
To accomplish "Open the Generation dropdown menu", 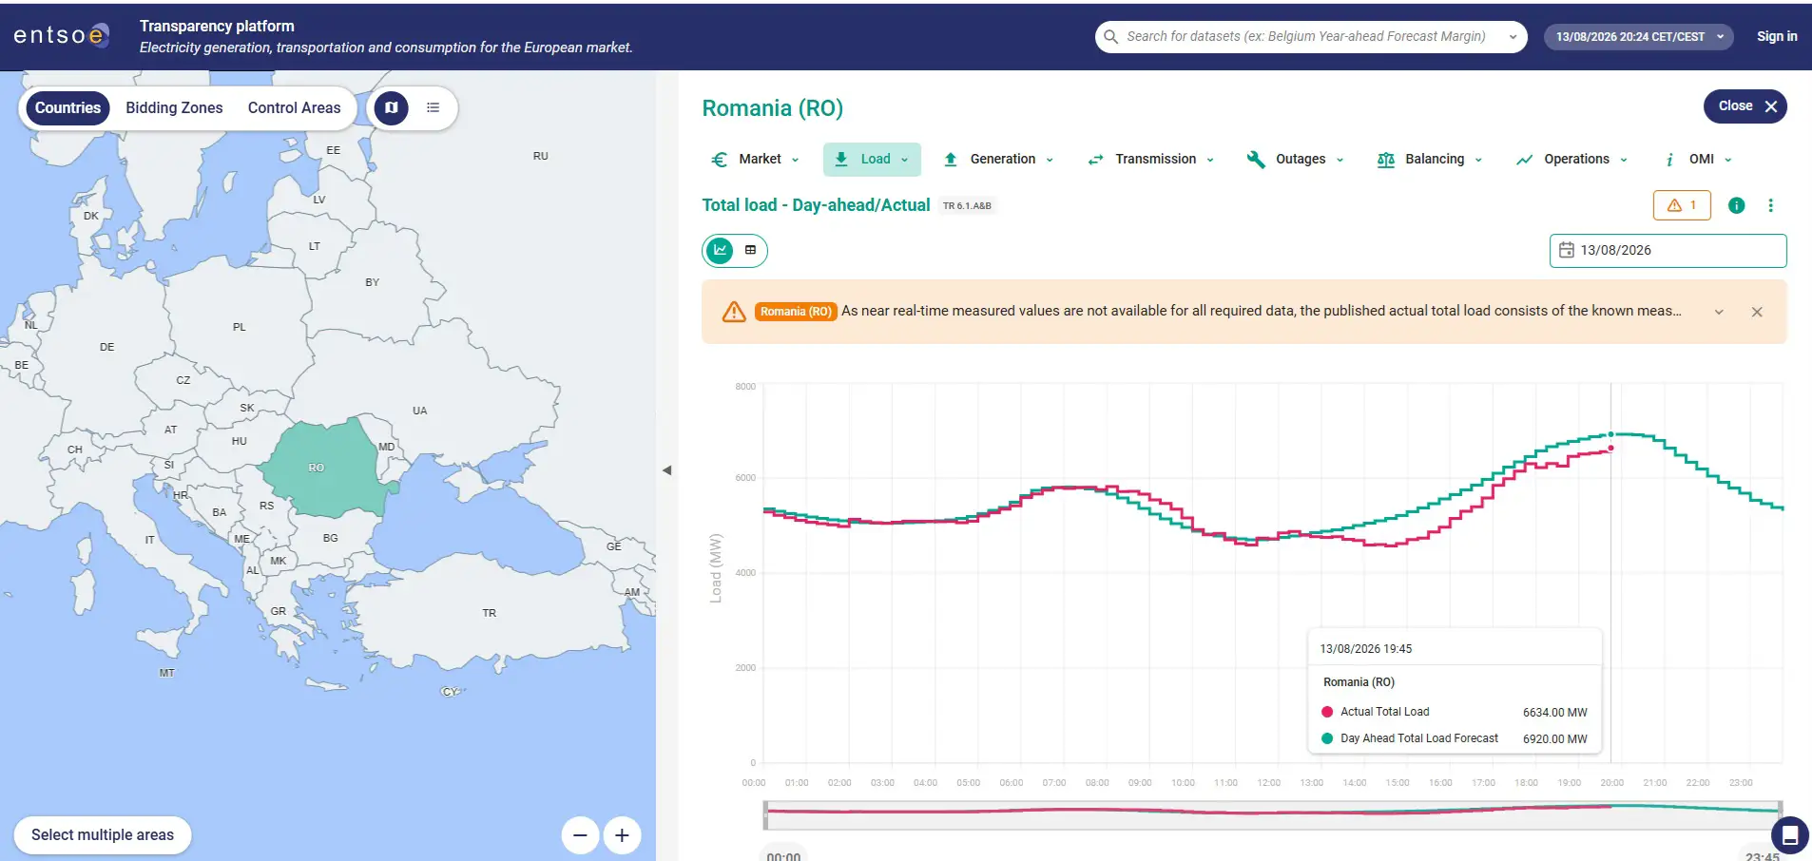I will click(x=998, y=159).
